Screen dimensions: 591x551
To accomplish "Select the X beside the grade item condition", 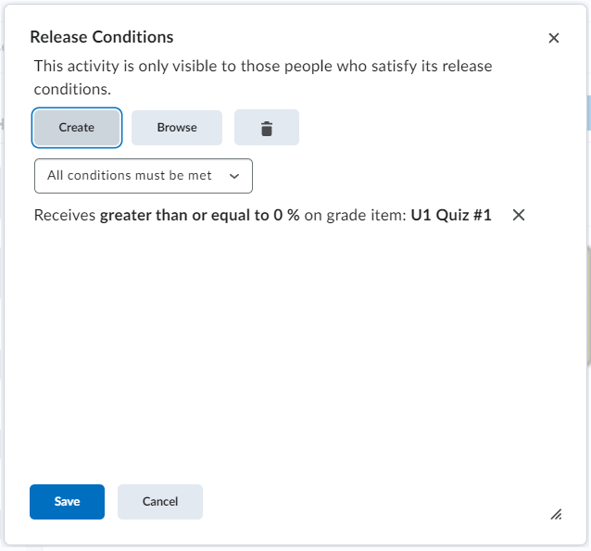I will pos(519,215).
